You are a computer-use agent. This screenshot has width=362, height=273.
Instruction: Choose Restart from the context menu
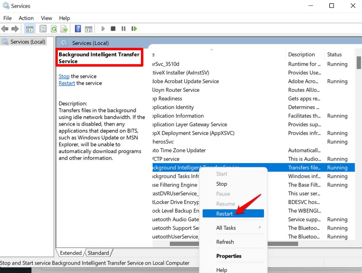[225, 214]
